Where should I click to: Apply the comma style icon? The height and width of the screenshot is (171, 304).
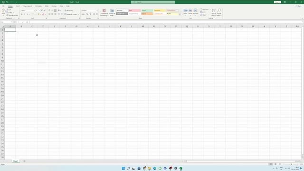click(x=90, y=14)
